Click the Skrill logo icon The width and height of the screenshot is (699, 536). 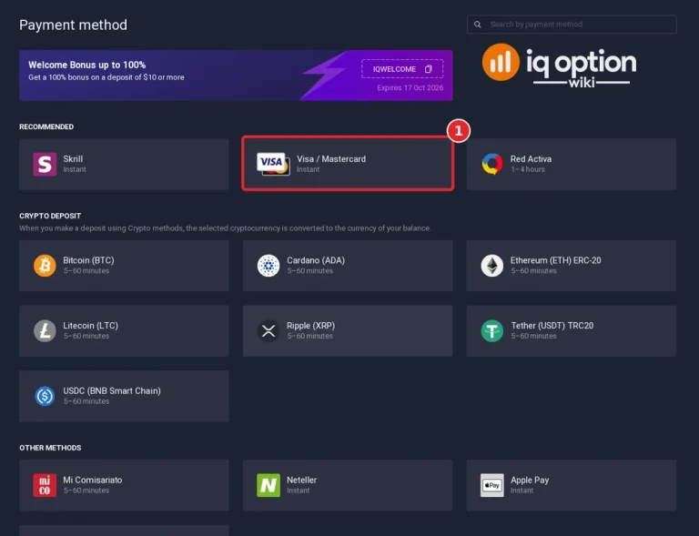pos(45,164)
